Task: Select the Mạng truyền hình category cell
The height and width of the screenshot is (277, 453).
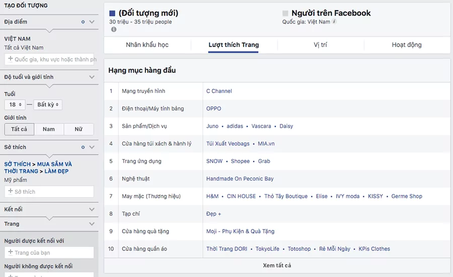Action: pyautogui.click(x=161, y=91)
